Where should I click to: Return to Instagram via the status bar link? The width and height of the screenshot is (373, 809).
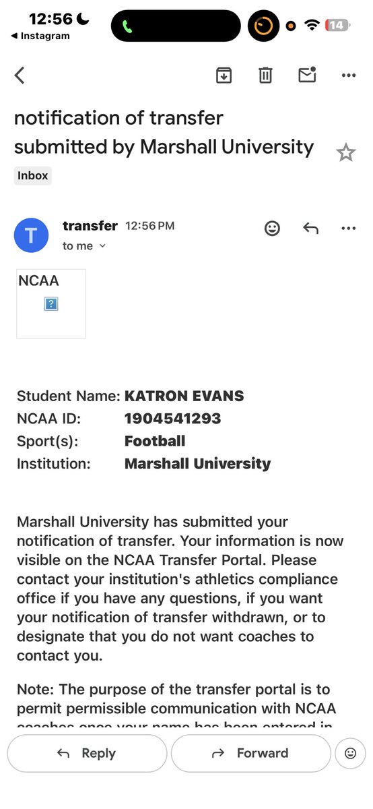pyautogui.click(x=41, y=36)
